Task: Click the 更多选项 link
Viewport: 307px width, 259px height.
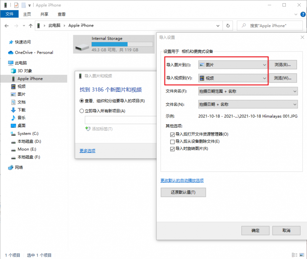Action: pyautogui.click(x=87, y=151)
